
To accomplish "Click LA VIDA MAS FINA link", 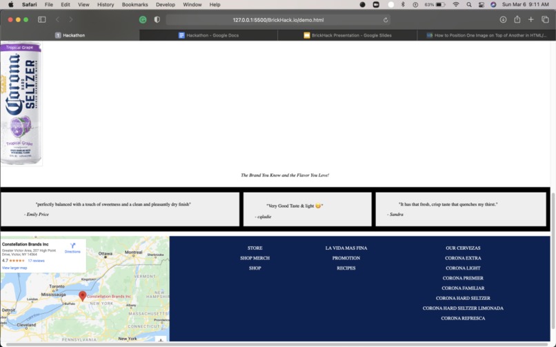I will [x=346, y=248].
